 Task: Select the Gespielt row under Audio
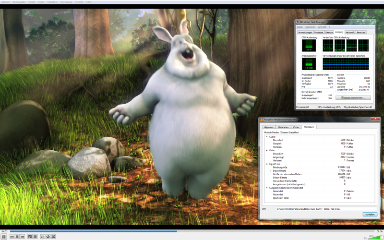pos(319,144)
